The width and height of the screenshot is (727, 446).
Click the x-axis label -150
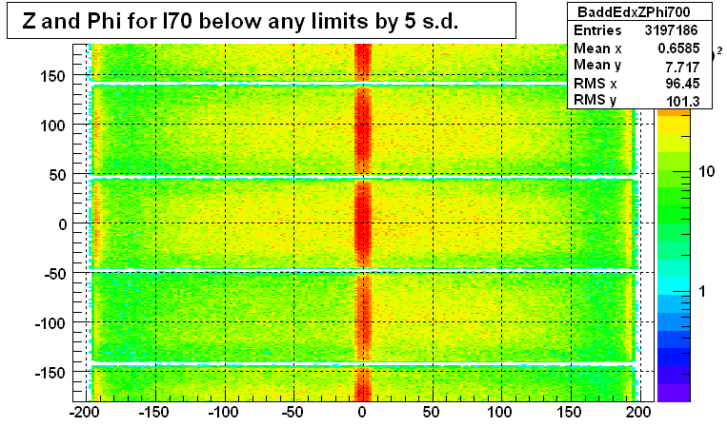pos(153,412)
